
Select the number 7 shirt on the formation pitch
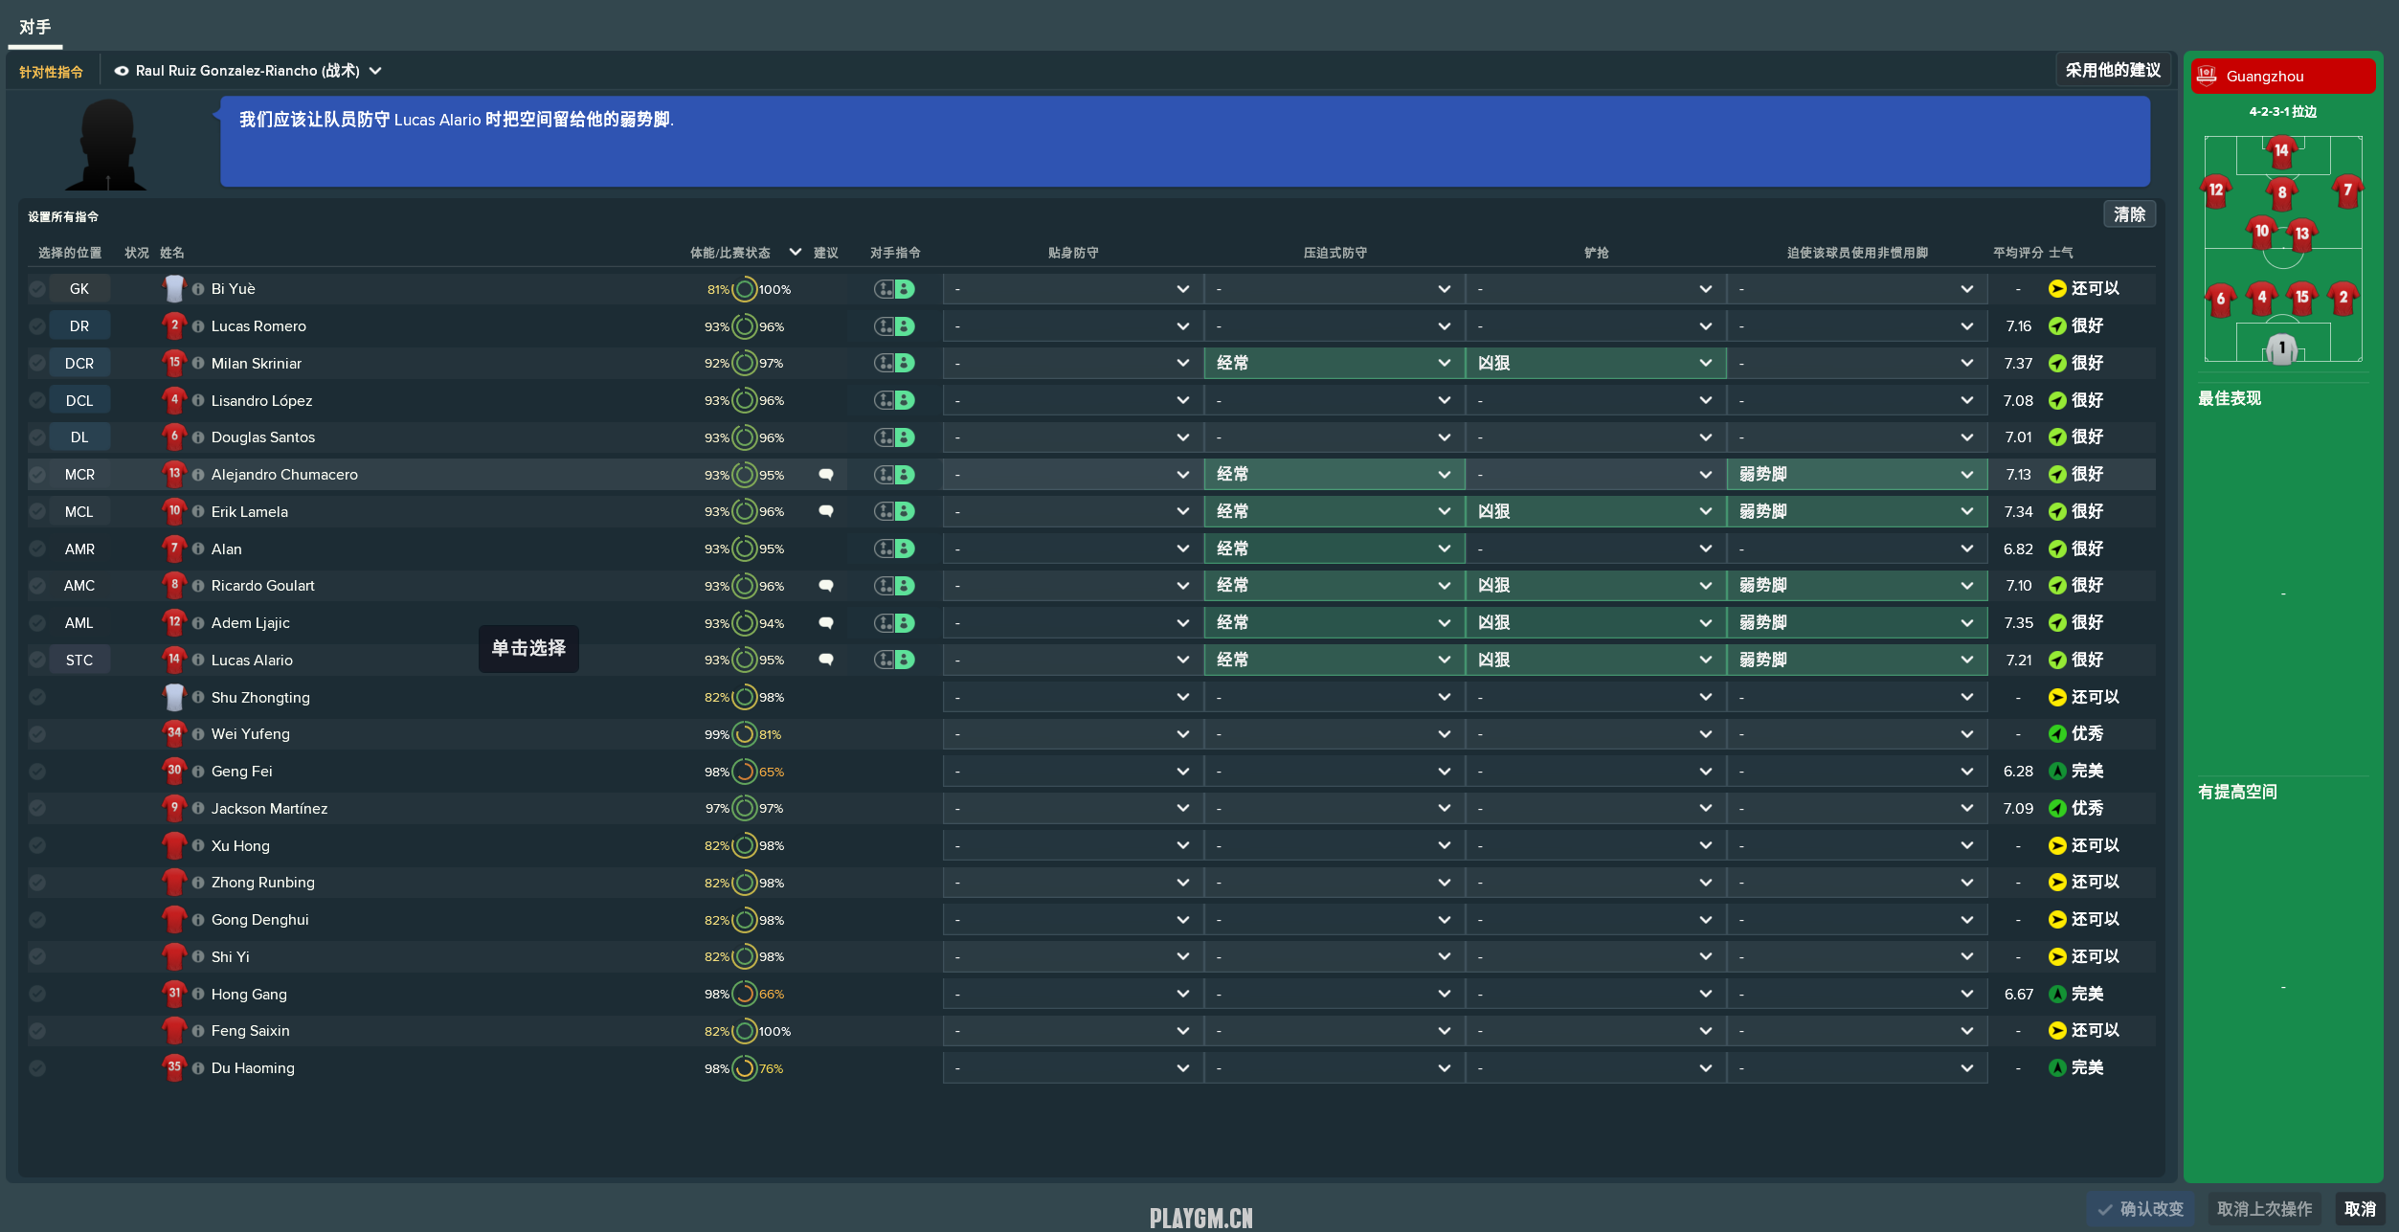[x=2347, y=190]
